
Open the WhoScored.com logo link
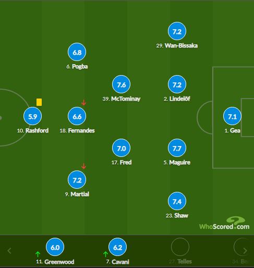point(224,223)
